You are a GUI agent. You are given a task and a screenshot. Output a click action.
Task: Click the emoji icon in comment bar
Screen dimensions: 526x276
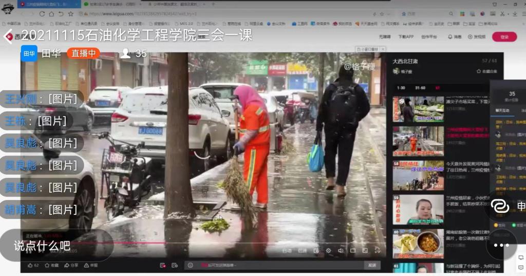click(190, 265)
